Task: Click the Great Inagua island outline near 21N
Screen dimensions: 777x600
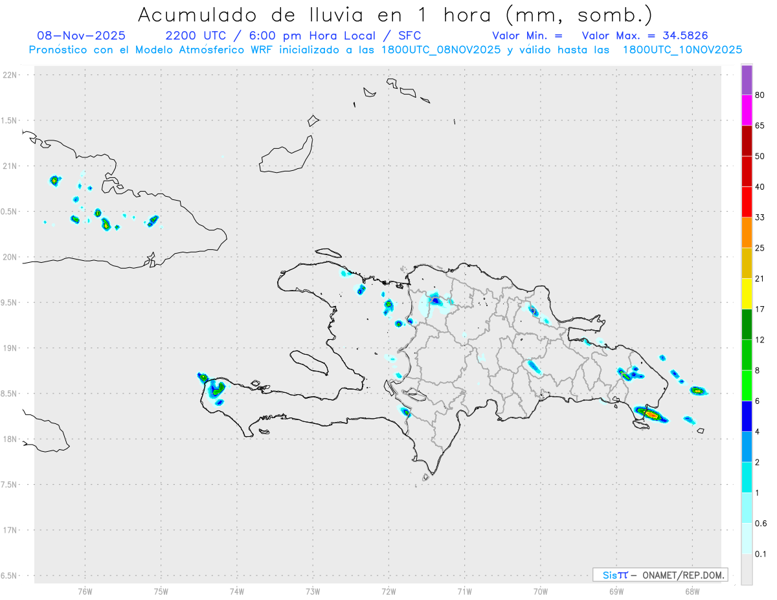Action: (286, 155)
